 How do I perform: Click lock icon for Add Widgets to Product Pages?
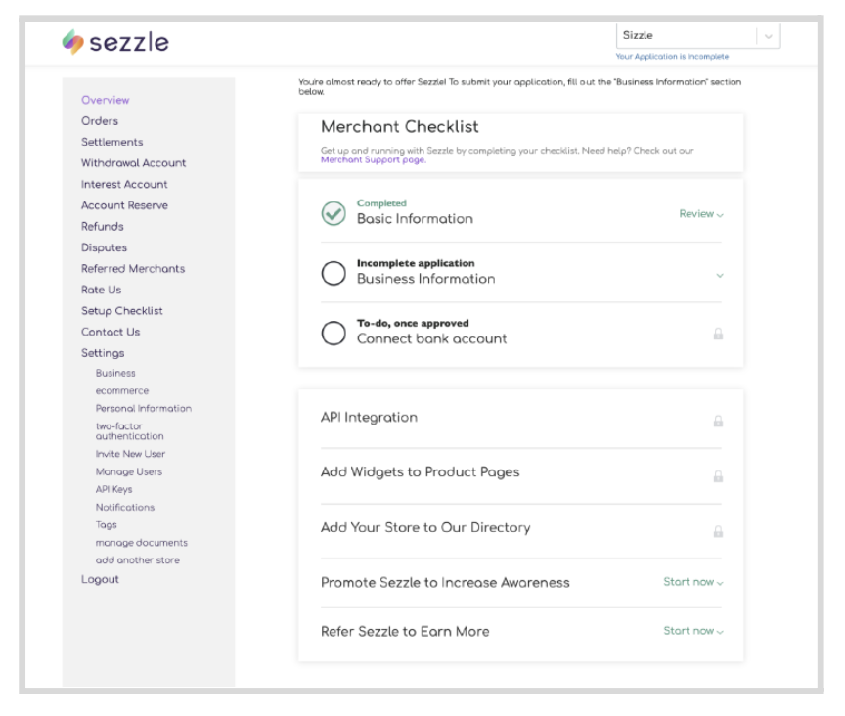coord(718,476)
